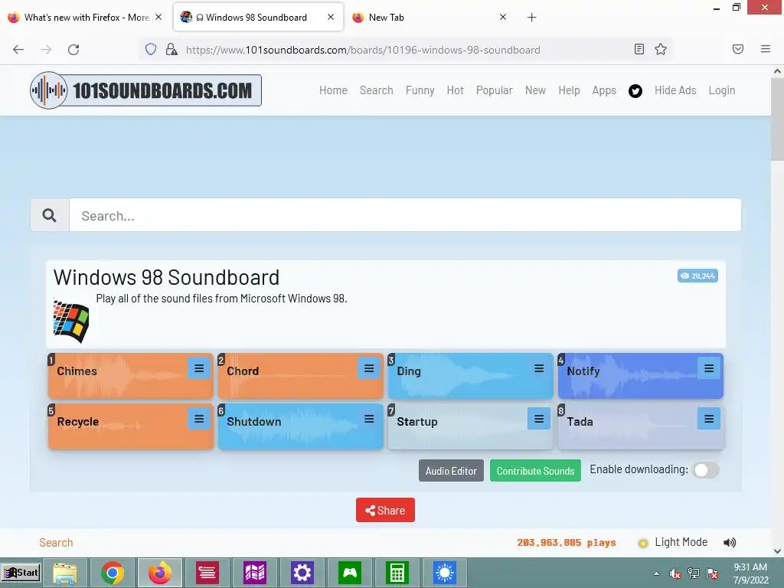
Task: Click the Hide Ads link
Action: pos(675,90)
